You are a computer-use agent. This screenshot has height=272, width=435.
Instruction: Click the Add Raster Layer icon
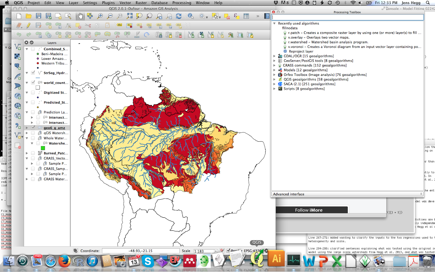(x=18, y=57)
